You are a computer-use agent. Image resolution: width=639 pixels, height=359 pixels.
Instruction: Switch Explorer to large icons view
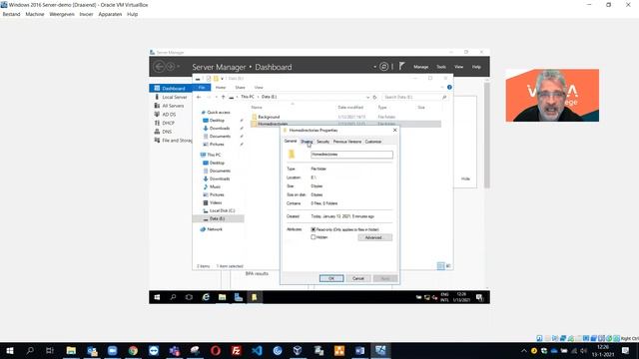448,266
